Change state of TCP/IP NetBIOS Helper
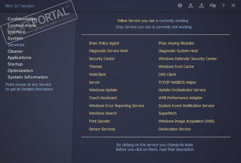This screenshot has width=241, height=163. [x=177, y=82]
